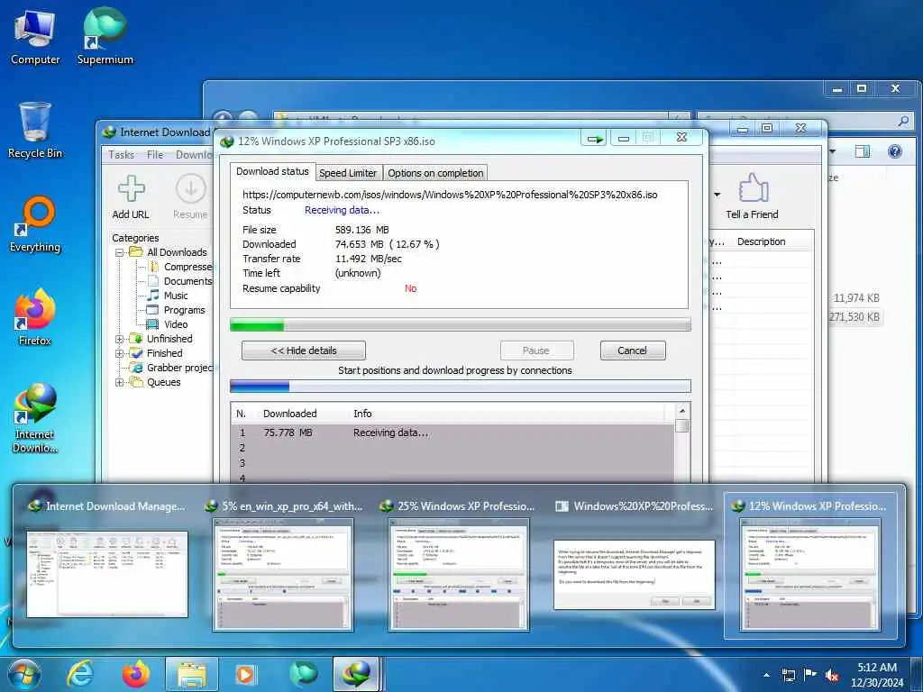Launch Firefox from the taskbar

click(x=136, y=674)
